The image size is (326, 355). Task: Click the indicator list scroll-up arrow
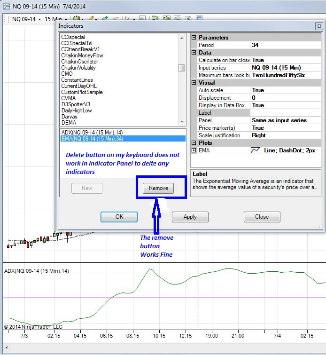tap(182, 38)
